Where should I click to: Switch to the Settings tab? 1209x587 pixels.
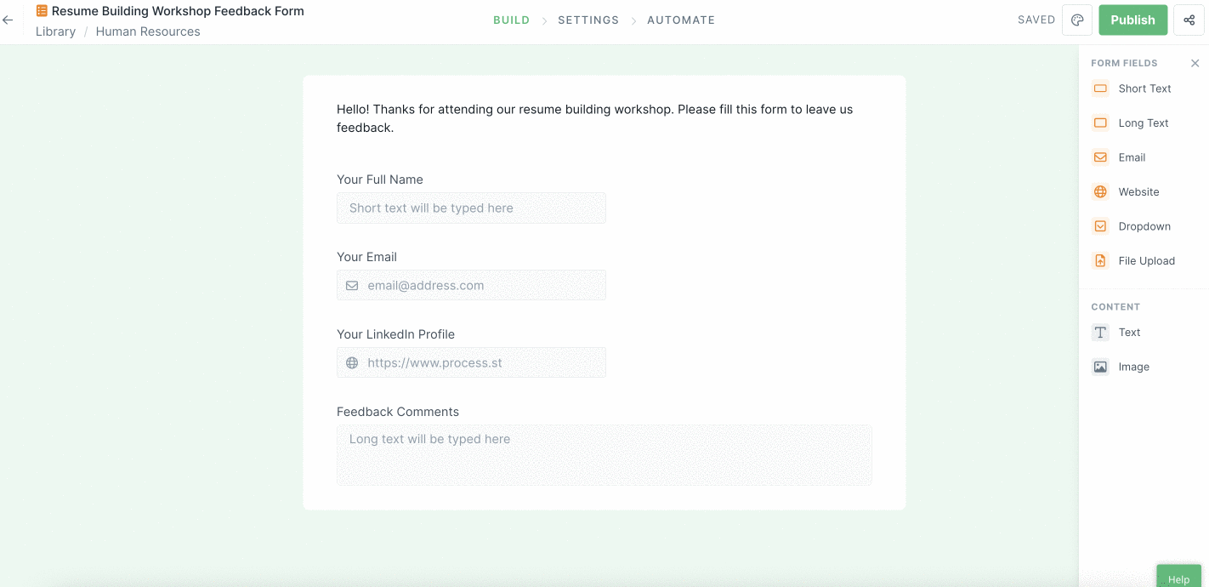point(588,20)
